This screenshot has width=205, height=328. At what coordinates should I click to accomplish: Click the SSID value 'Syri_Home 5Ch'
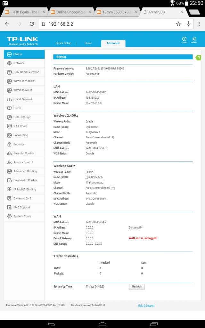94,177
